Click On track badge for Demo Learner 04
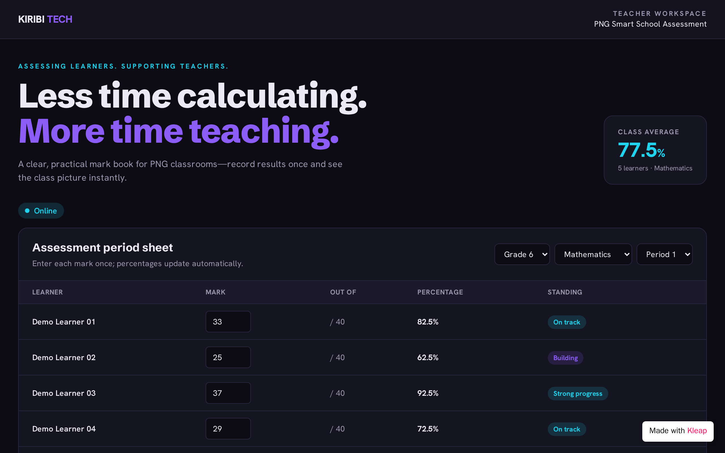 click(x=566, y=429)
